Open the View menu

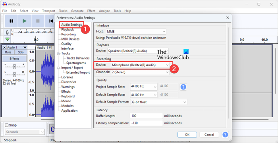click(x=35, y=11)
